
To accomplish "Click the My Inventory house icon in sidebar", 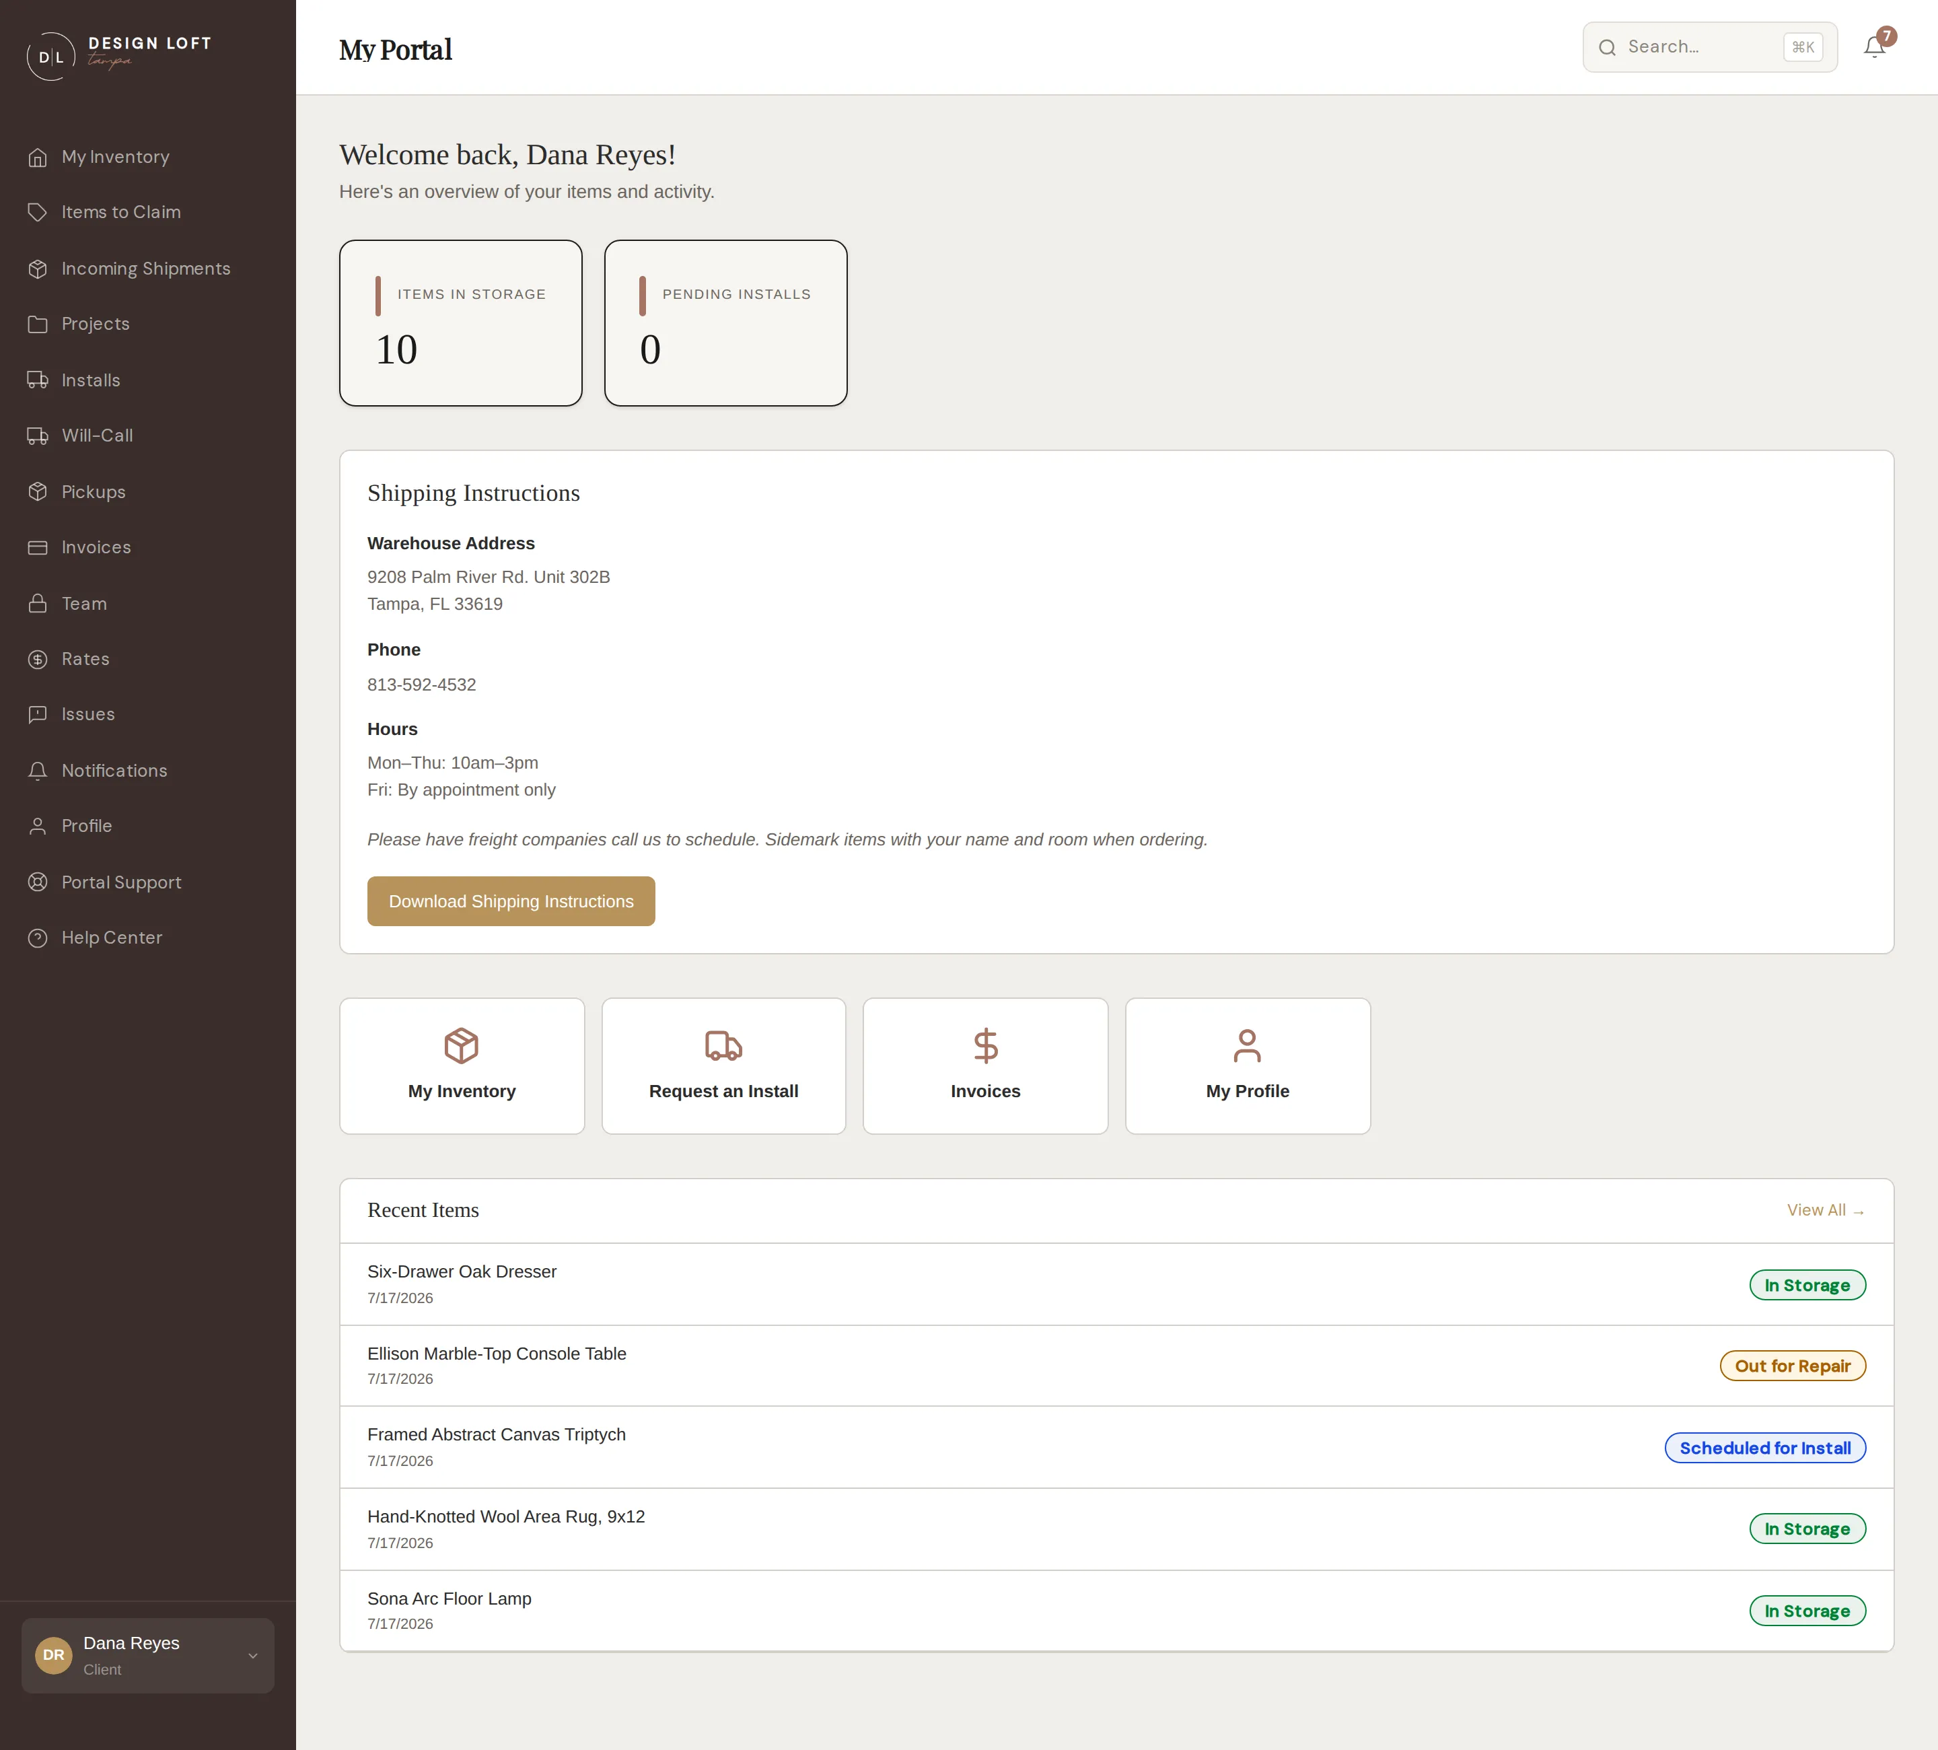I will point(38,157).
